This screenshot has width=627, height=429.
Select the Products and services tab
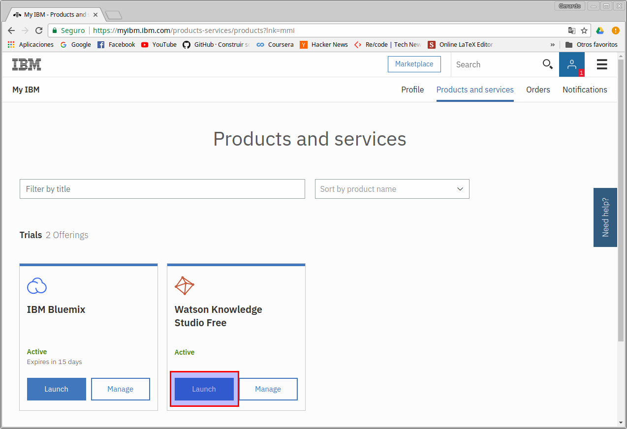475,90
